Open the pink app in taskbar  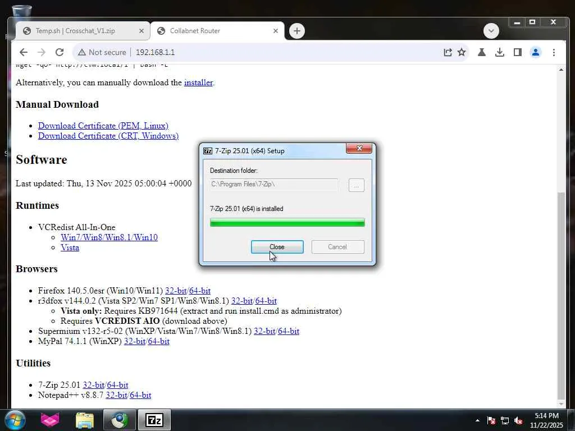[x=50, y=420]
